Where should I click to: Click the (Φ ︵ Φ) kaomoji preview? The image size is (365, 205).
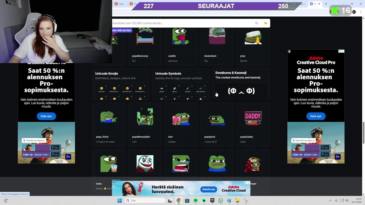[x=241, y=91]
